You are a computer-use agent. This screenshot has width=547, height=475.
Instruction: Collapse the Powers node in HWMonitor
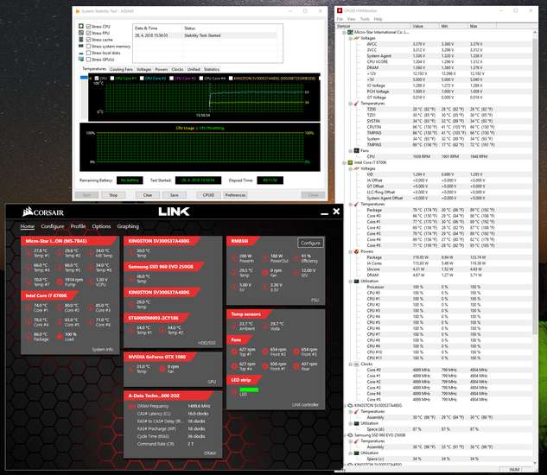click(350, 252)
